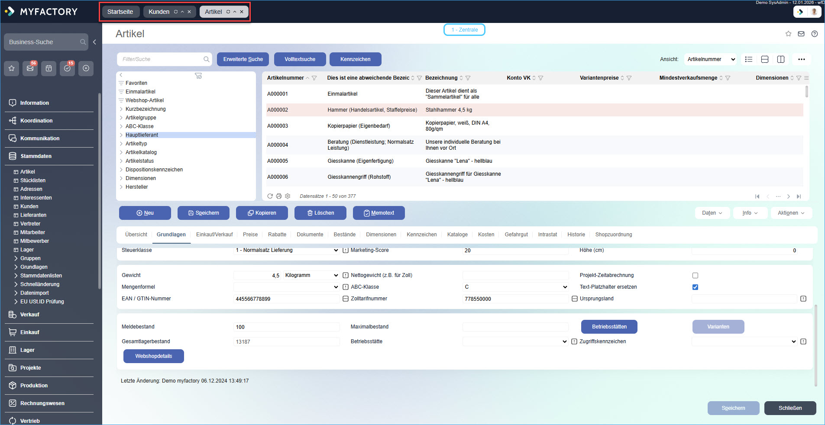825x425 pixels.
Task: Open the print icon below the article list
Action: click(279, 196)
